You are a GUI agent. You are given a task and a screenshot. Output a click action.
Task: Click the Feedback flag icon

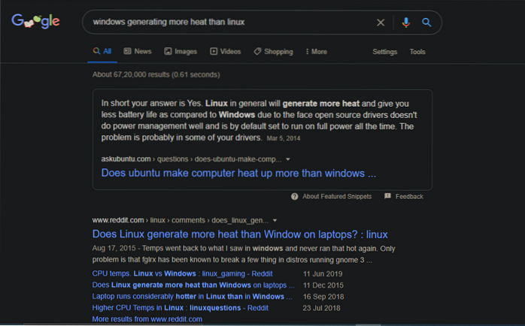(x=387, y=196)
